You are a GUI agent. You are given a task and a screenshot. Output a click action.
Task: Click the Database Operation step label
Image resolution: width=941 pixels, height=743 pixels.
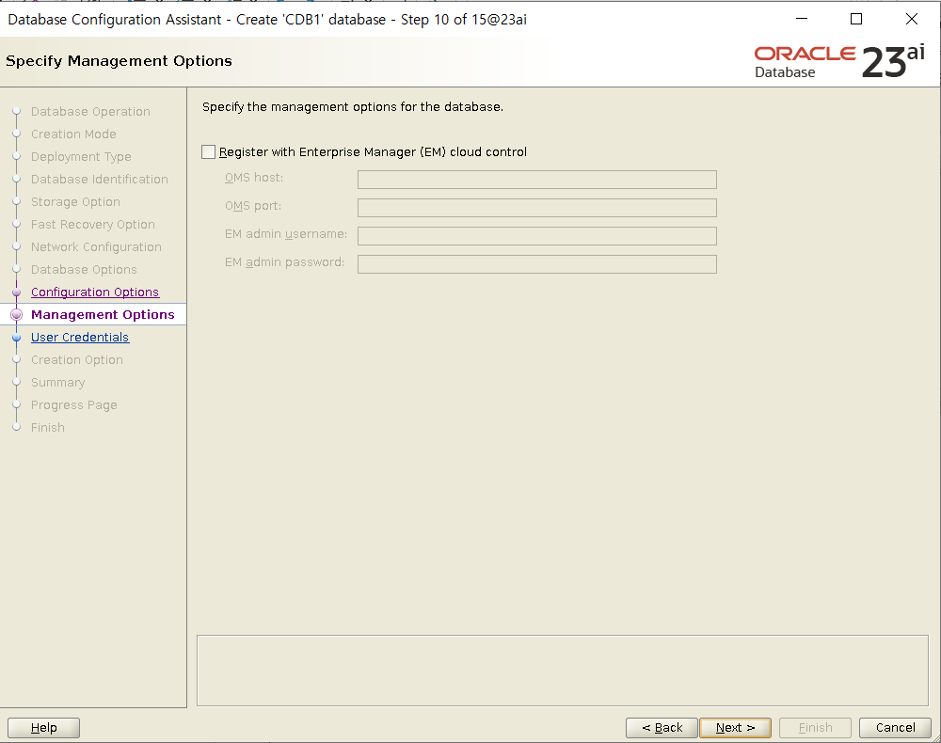click(x=90, y=112)
